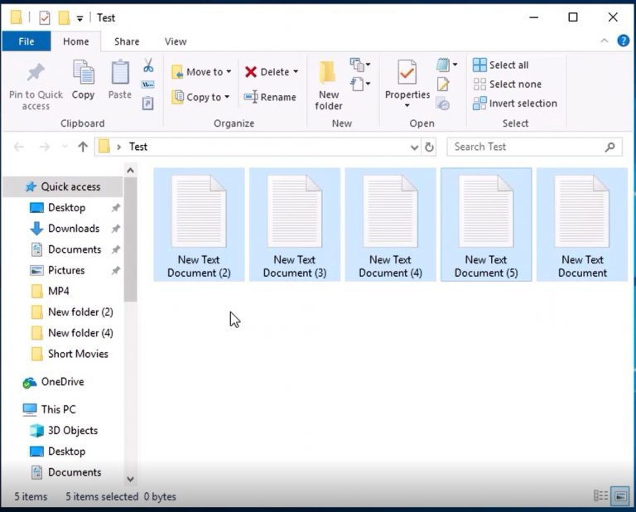Select New Text Document (3) file
The width and height of the screenshot is (636, 512).
295,225
